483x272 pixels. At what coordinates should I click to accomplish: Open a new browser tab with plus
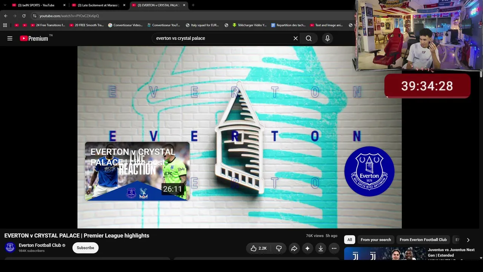tap(193, 5)
